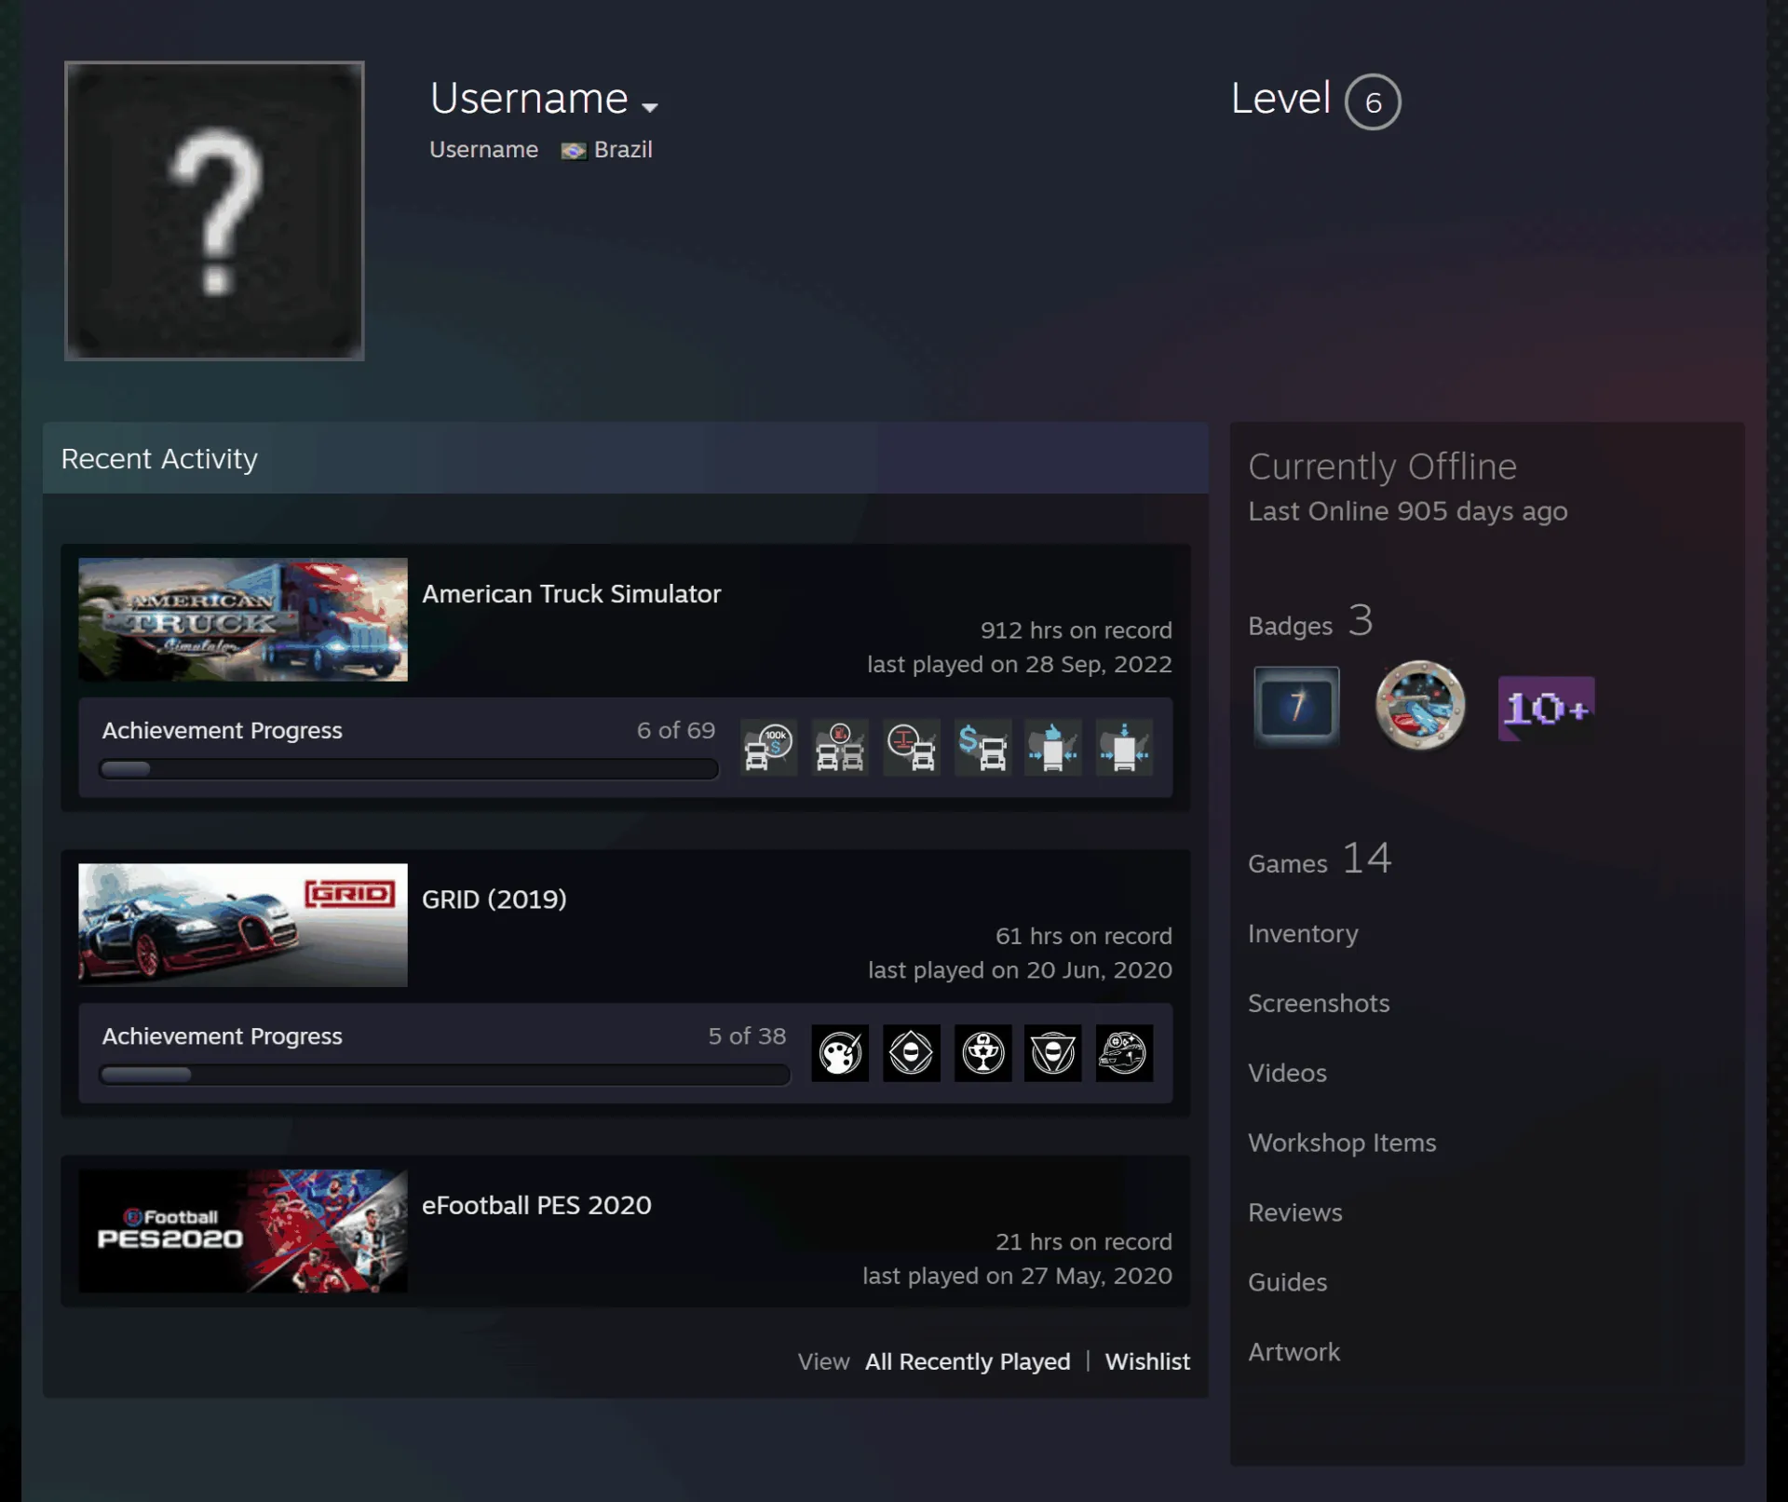The height and width of the screenshot is (1502, 1788).
Task: Expand the Username dropdown arrow
Action: click(650, 107)
